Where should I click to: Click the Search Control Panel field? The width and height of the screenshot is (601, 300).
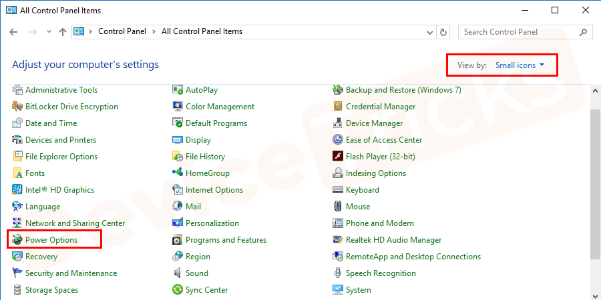(524, 32)
